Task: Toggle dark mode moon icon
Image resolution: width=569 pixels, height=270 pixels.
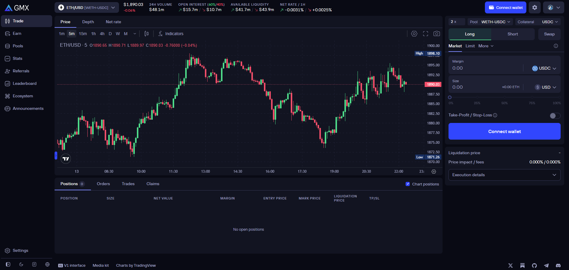Action: pyautogui.click(x=21, y=264)
